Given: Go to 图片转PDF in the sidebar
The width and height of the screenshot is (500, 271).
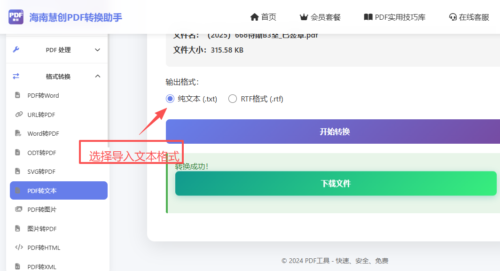Looking at the screenshot, I should tap(59, 229).
